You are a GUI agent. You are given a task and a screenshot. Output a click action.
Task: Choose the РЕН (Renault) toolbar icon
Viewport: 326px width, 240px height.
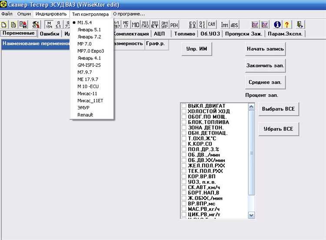pos(174,25)
